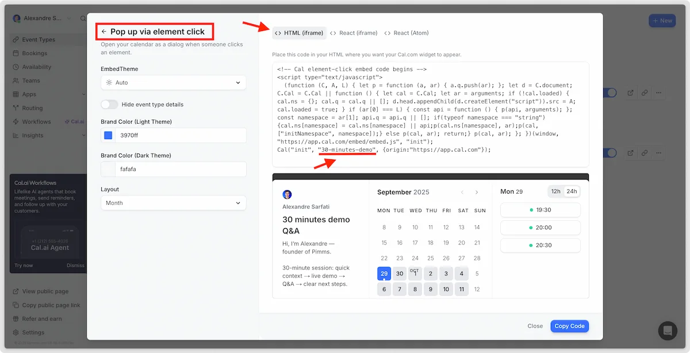Select 12h time format
This screenshot has width=690, height=353.
555,191
